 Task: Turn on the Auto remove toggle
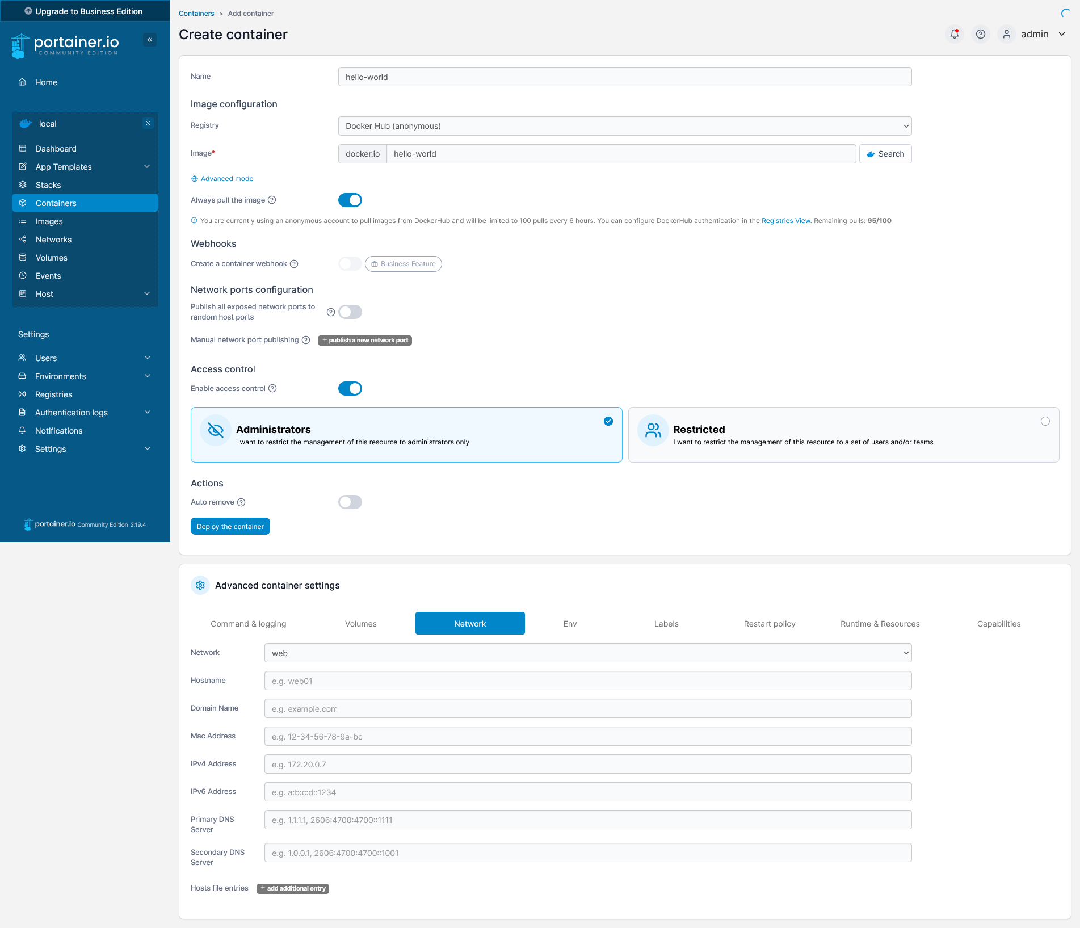click(x=350, y=502)
